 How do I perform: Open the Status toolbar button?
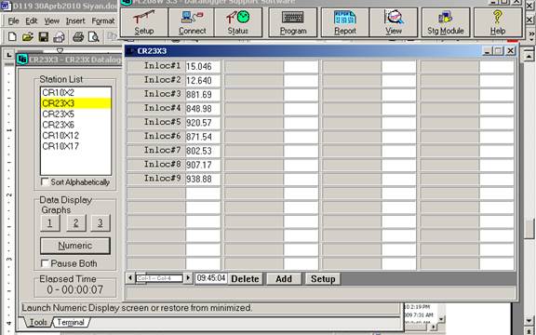[x=238, y=22]
